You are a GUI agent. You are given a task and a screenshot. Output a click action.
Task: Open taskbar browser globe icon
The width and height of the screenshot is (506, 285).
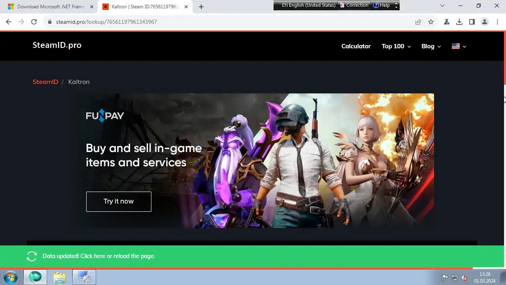pos(35,277)
